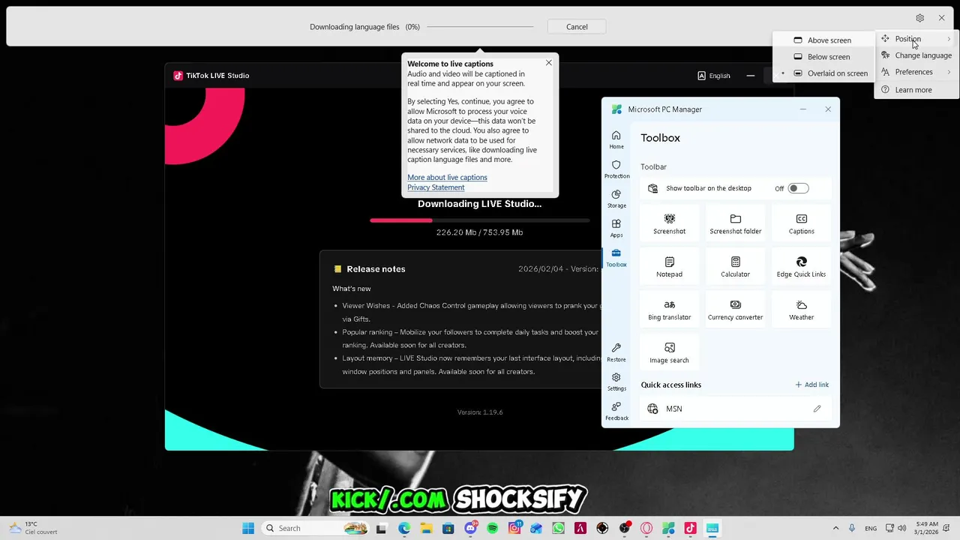
Task: Open Restore in PC Manager sidebar
Action: pos(616,352)
